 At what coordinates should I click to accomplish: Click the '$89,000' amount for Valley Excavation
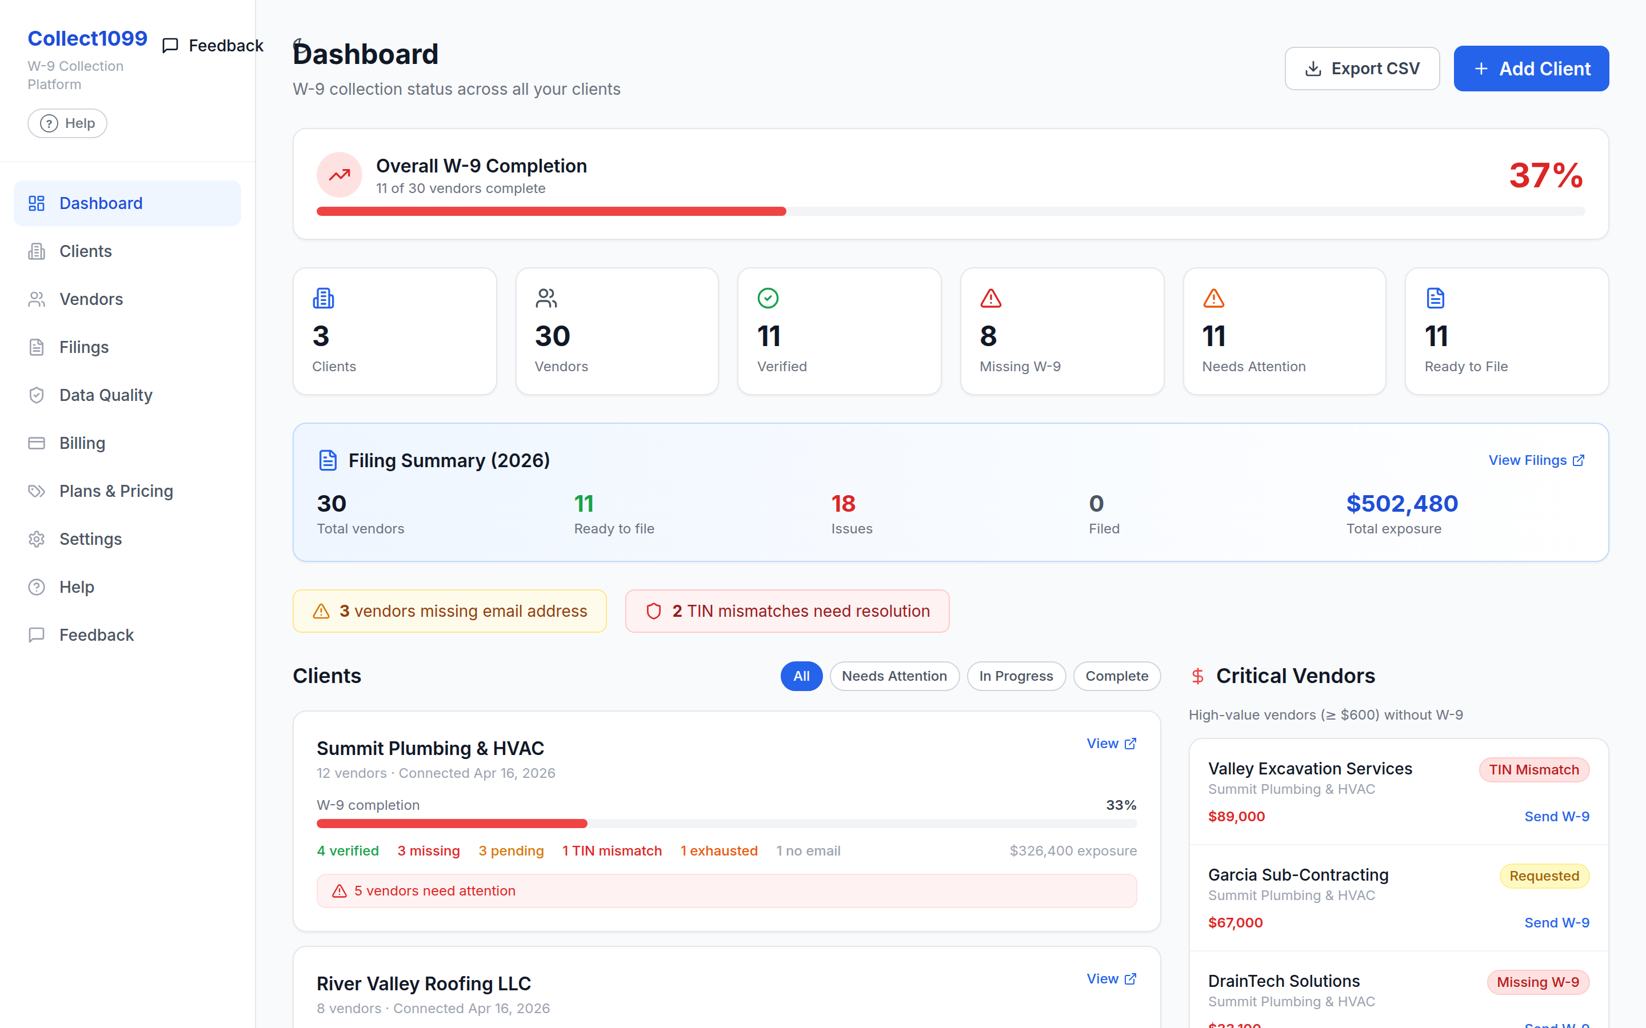point(1236,816)
